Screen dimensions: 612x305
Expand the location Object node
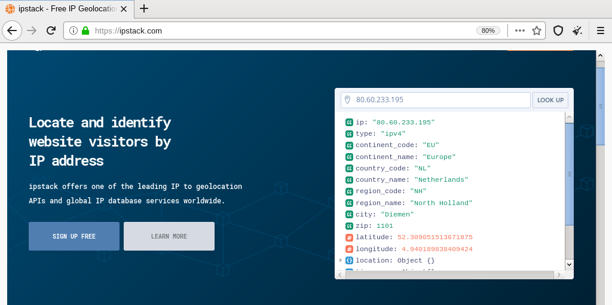[x=341, y=260]
